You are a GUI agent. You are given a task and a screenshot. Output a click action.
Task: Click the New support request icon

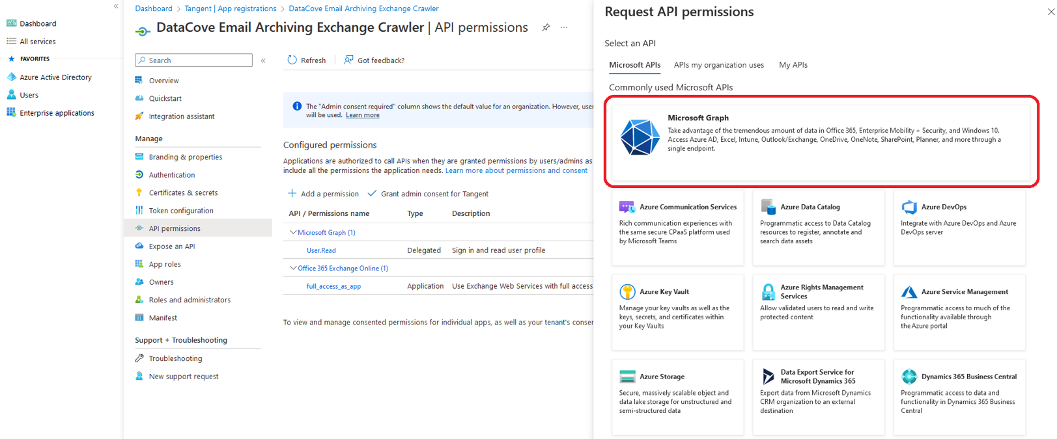(139, 376)
